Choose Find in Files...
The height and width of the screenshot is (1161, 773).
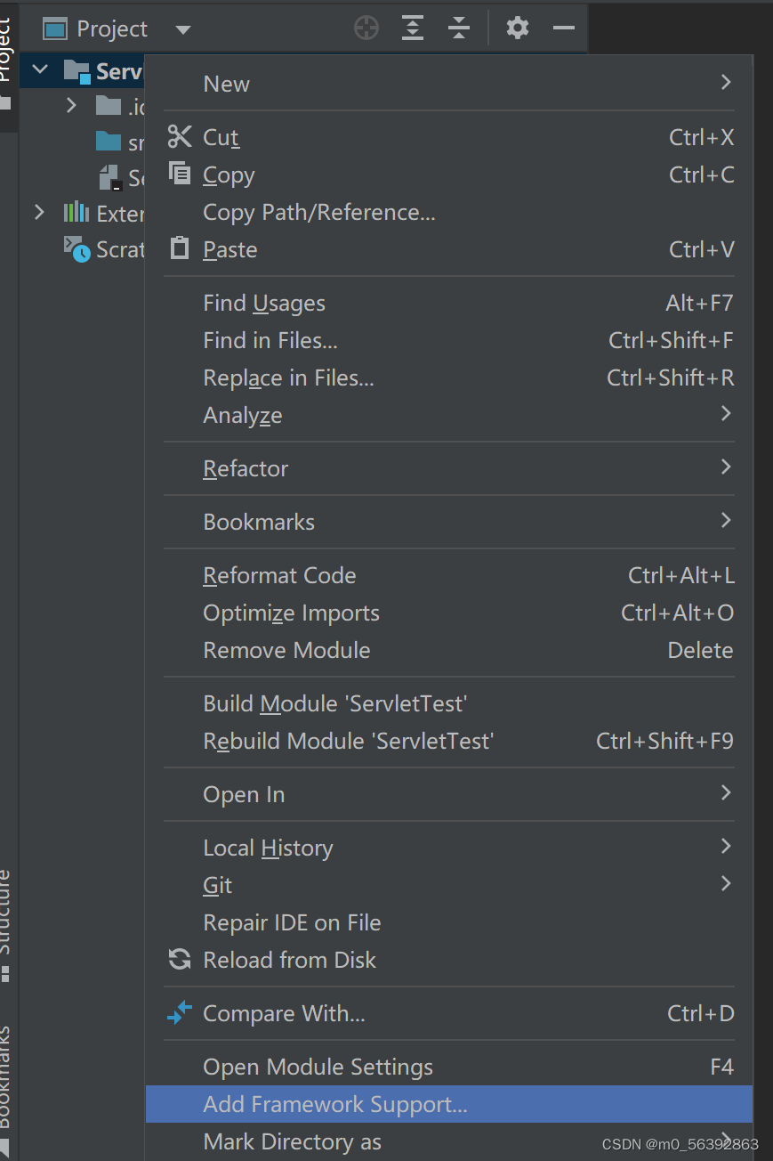(449, 340)
